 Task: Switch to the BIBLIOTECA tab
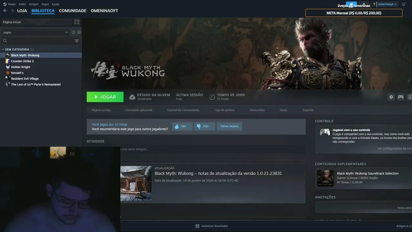tap(43, 11)
